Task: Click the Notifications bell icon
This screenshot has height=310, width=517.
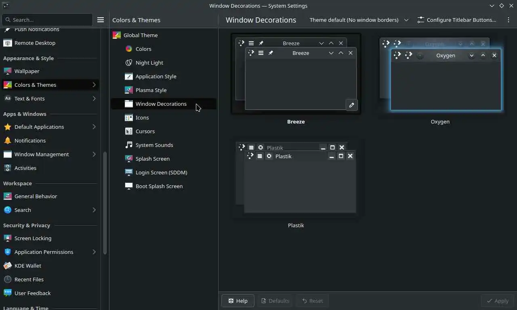Action: point(7,140)
